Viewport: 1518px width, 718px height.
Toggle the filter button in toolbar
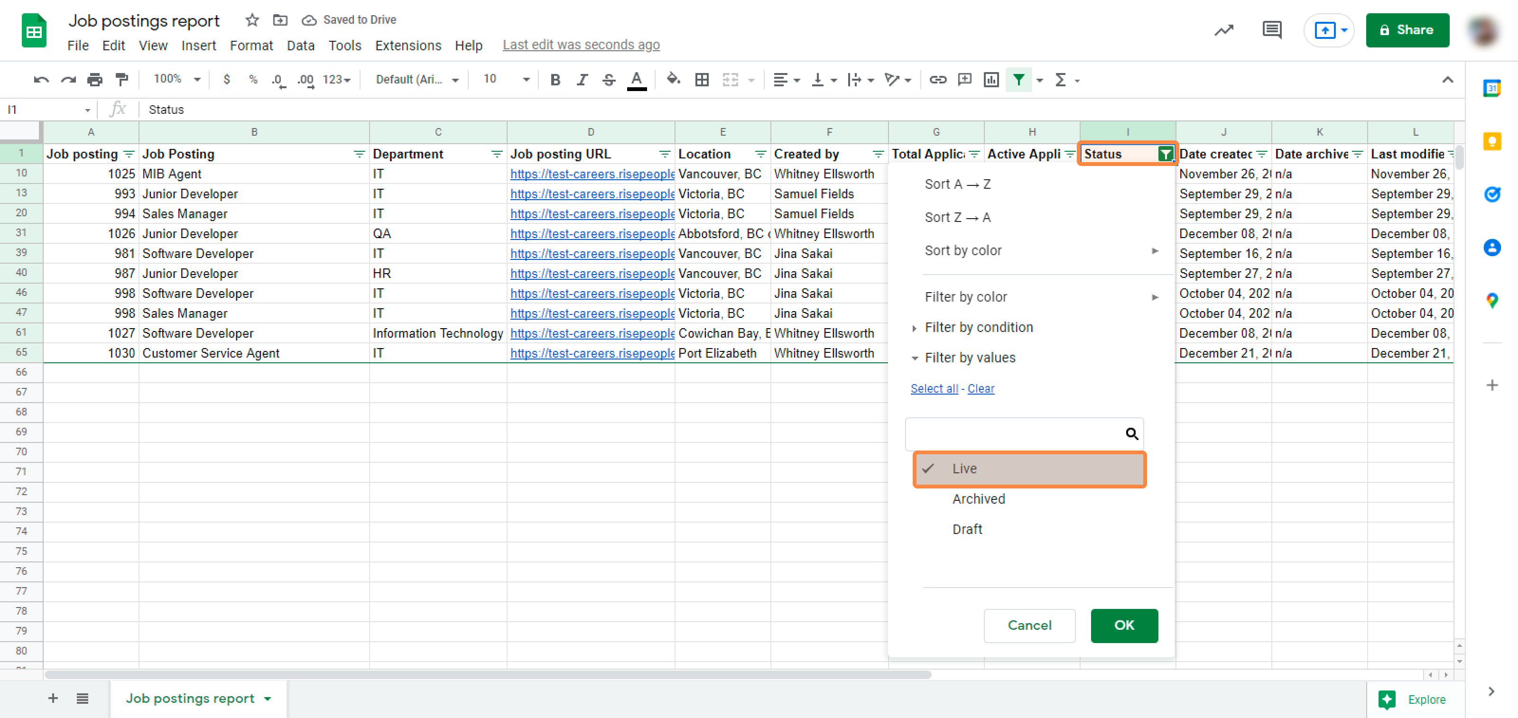tap(1018, 80)
